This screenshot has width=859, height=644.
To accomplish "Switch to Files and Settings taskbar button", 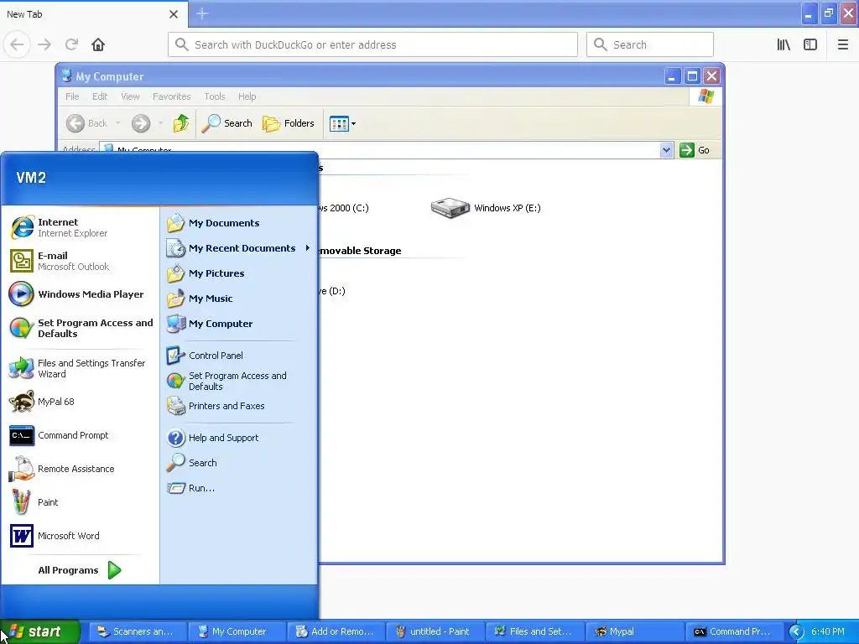I will 535,631.
